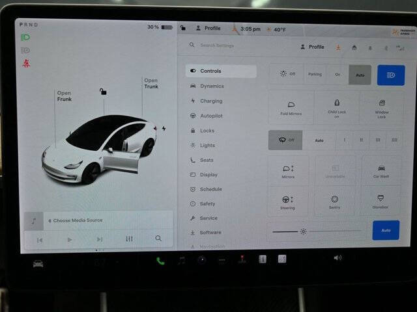Toggle the blue high beam button
Image resolution: width=417 pixels, height=312 pixels.
(391, 75)
